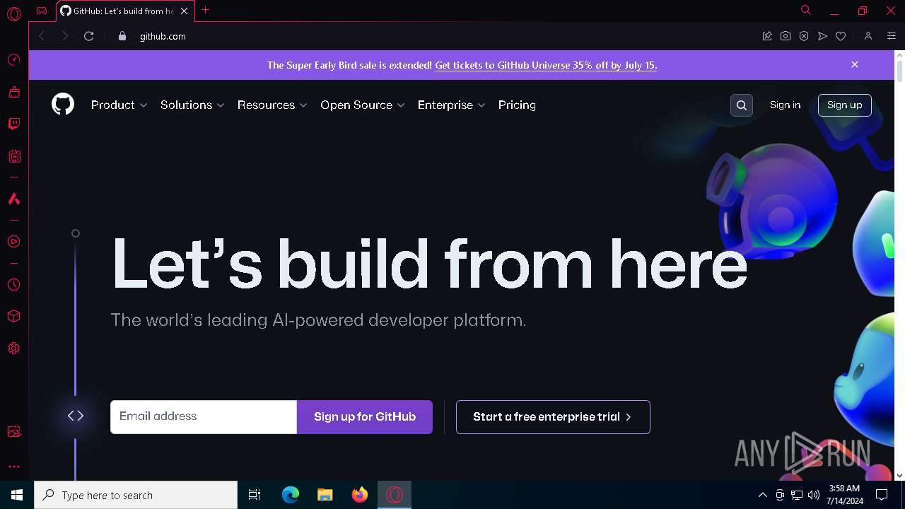Click the Sign up button

[x=845, y=105]
